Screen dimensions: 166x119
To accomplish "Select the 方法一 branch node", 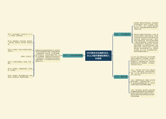I will (123, 34).
